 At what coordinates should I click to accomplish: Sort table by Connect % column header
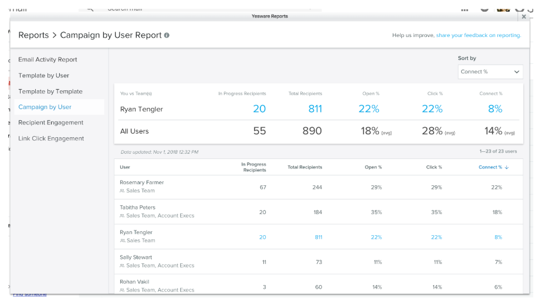coord(490,167)
